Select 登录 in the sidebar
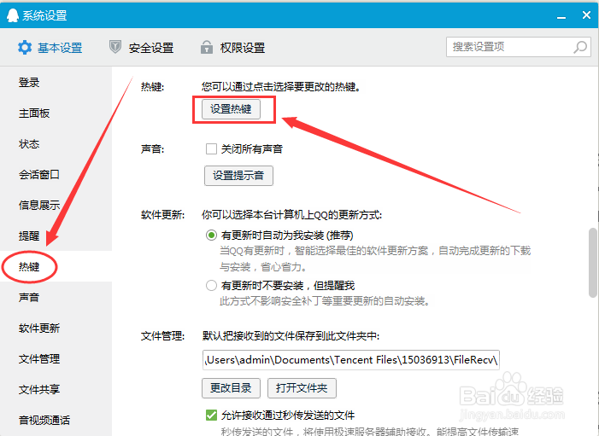The width and height of the screenshot is (599, 436). click(x=56, y=83)
